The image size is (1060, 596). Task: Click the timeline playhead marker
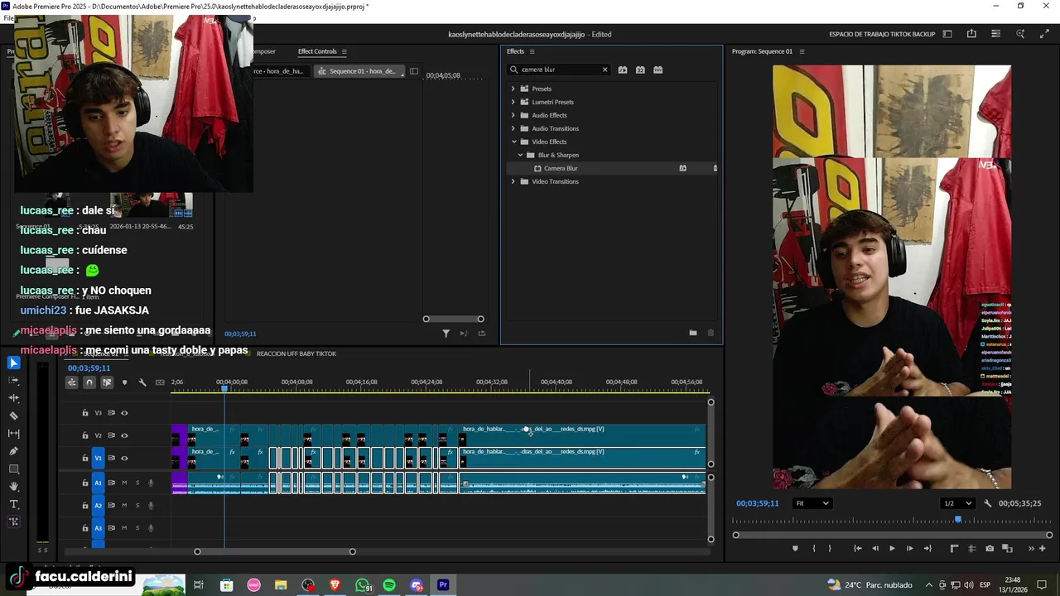[224, 388]
